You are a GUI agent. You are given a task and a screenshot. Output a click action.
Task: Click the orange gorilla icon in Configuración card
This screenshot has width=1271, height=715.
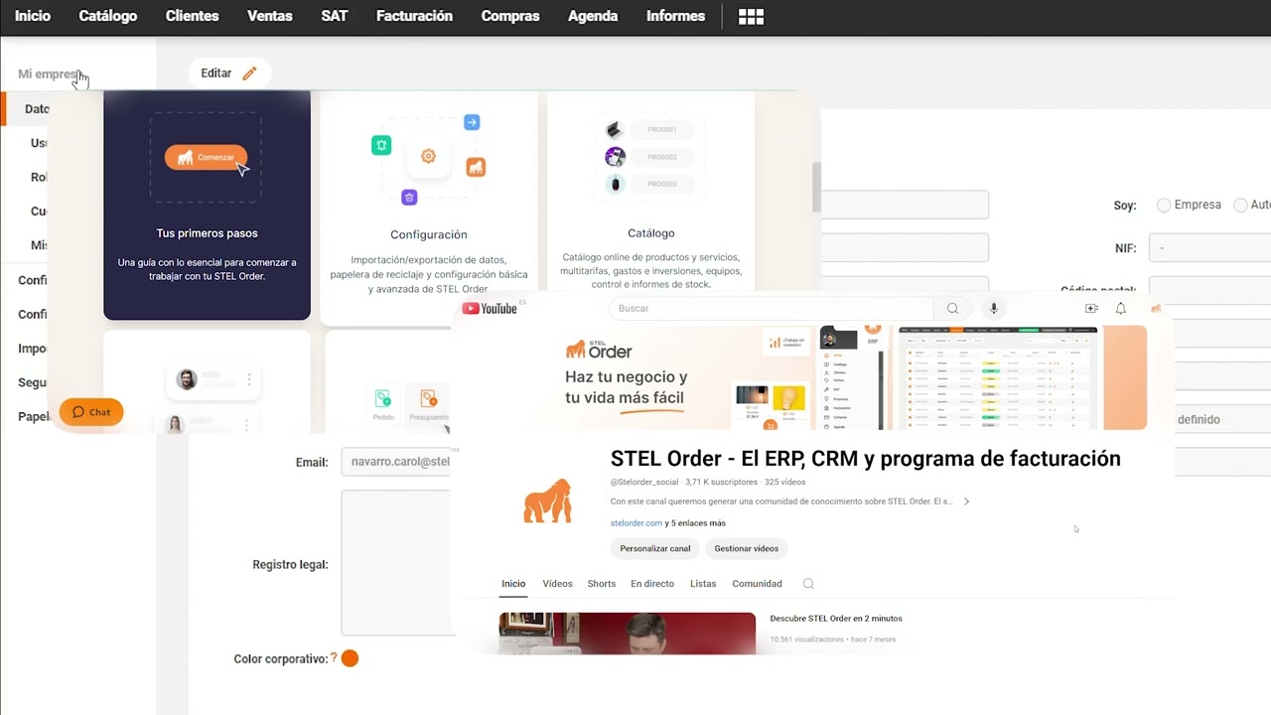click(476, 168)
